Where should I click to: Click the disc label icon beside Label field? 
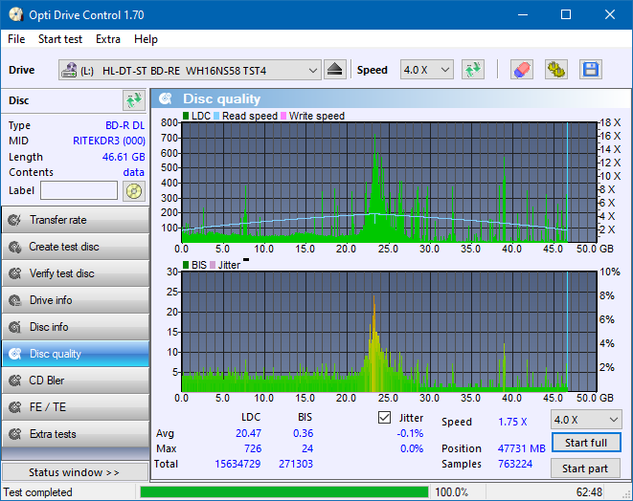coord(134,190)
